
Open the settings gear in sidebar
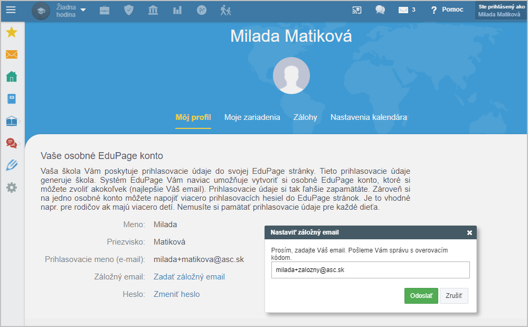click(12, 187)
